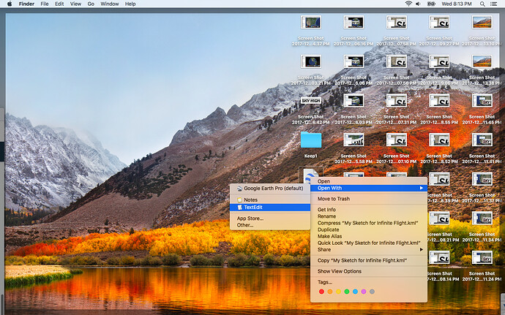
Task: Select the Screen Shot 12.38 PM file
Action: point(482,61)
